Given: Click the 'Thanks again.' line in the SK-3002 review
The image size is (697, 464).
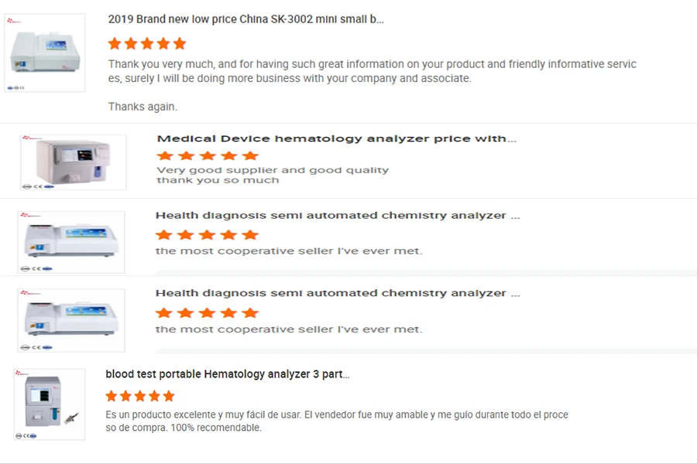Looking at the screenshot, I should pos(142,107).
